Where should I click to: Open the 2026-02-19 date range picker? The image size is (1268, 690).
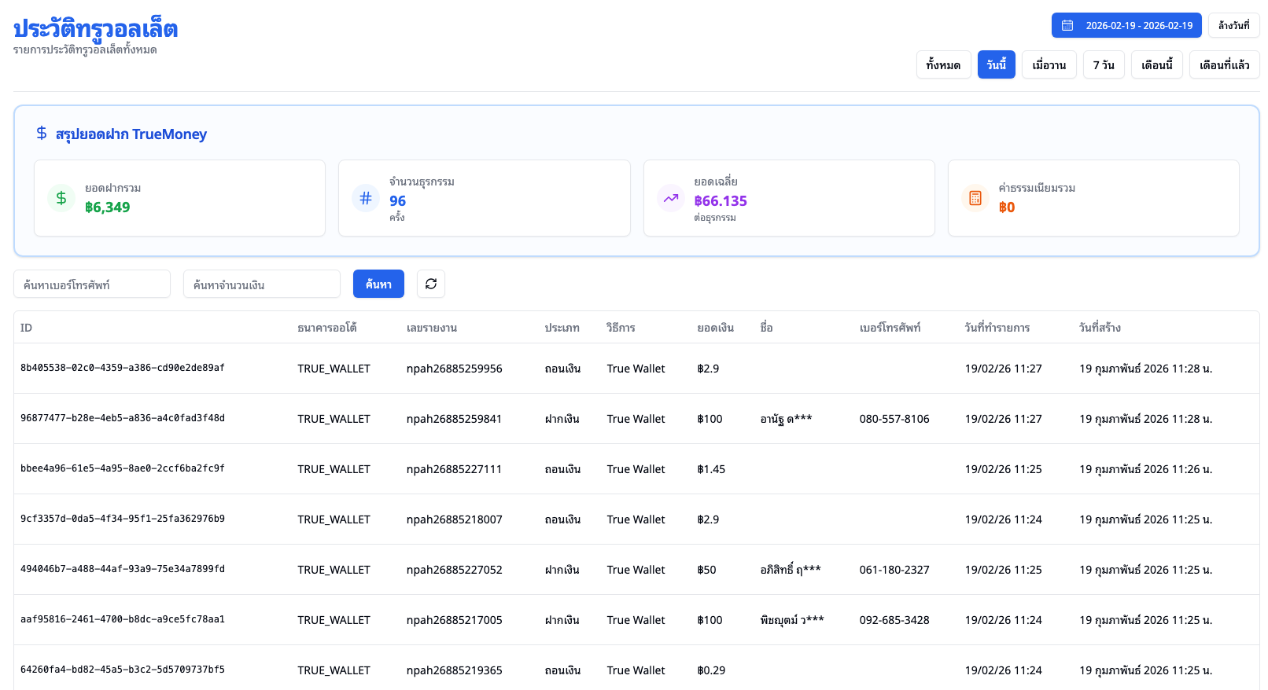click(x=1126, y=25)
